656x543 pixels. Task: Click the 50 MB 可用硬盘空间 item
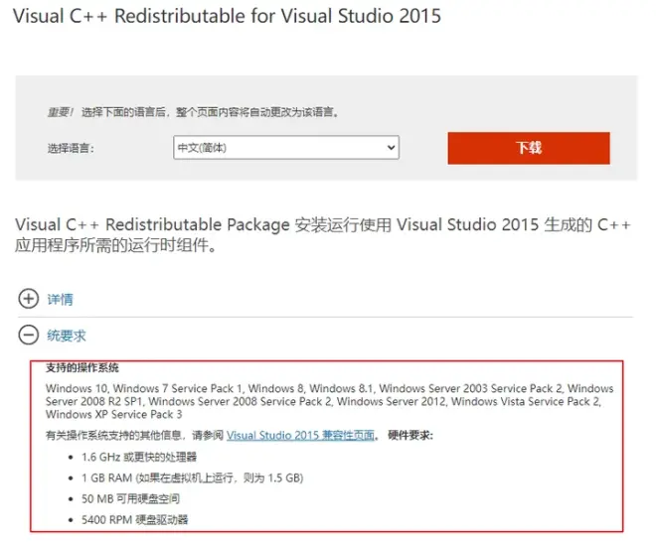[x=130, y=498]
